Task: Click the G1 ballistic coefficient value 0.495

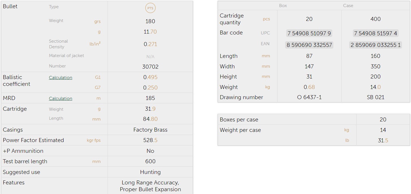Action: (150, 77)
